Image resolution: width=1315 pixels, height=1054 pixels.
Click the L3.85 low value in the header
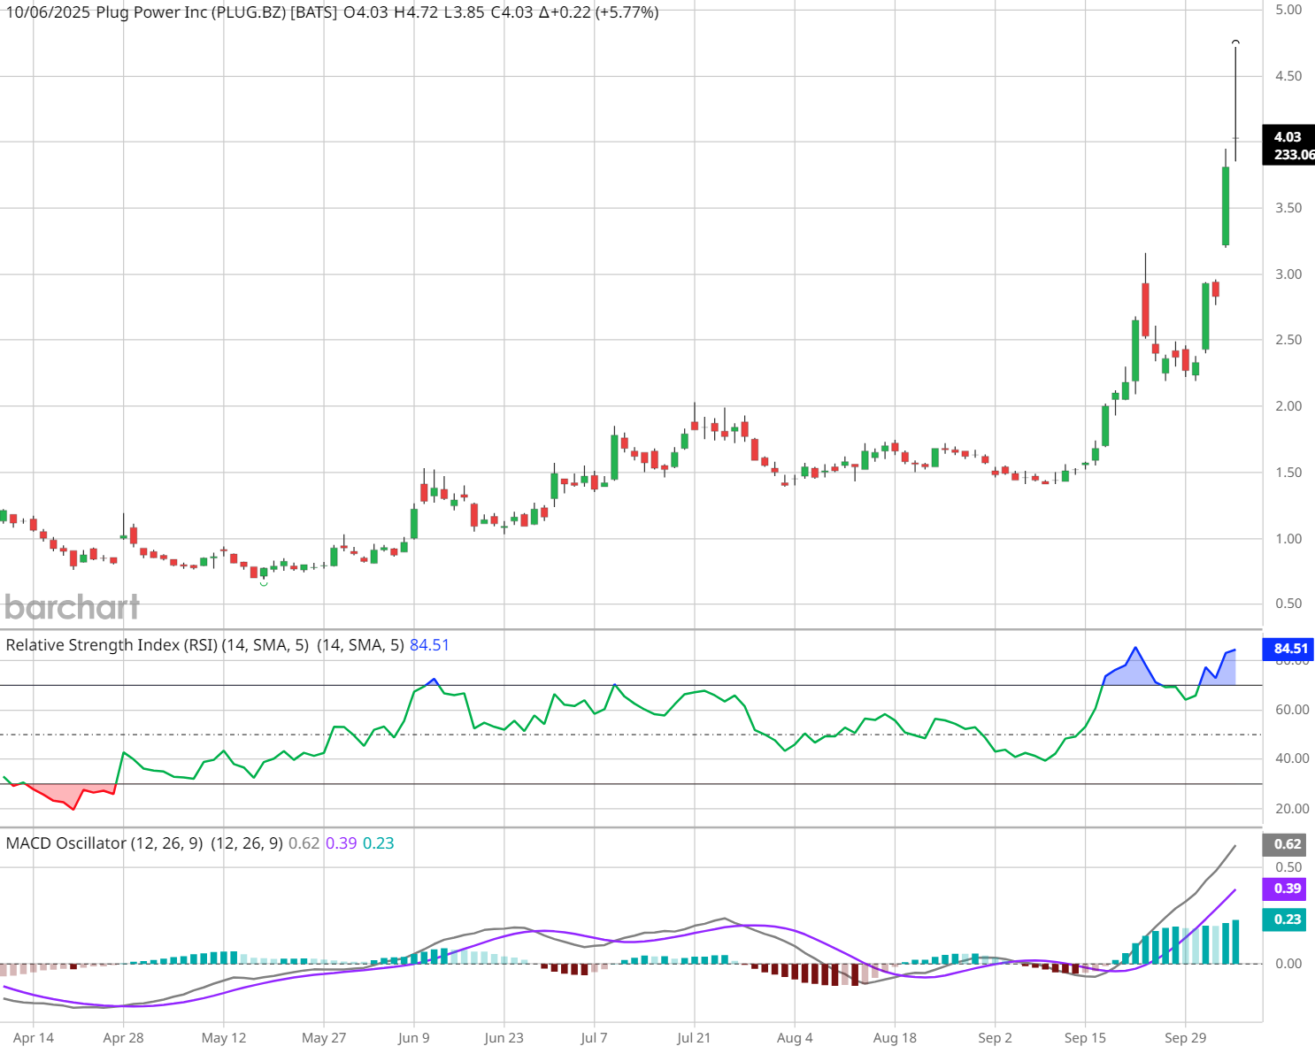(x=465, y=12)
